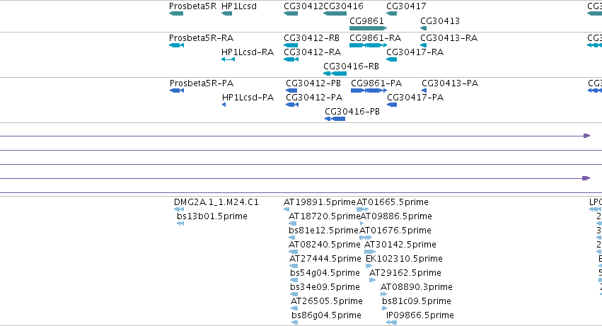
Task: Open the bs81c09.5prime EST label
Action: tap(416, 302)
